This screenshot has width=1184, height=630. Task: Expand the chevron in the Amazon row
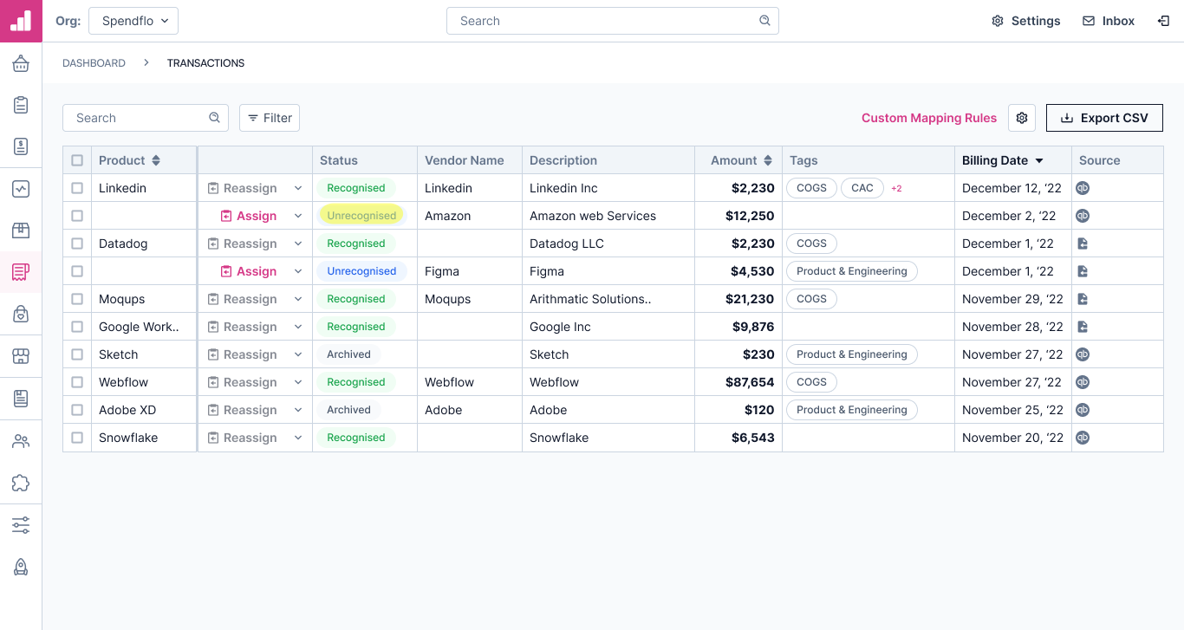pos(298,216)
